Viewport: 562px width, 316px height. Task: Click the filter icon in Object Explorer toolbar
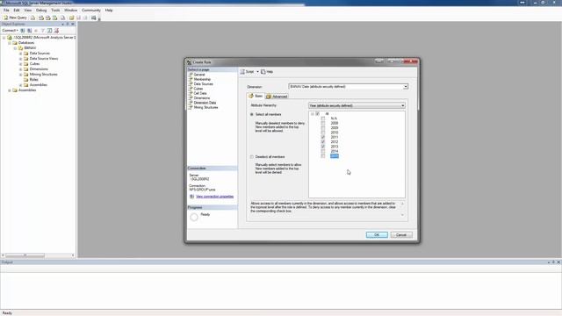point(43,31)
